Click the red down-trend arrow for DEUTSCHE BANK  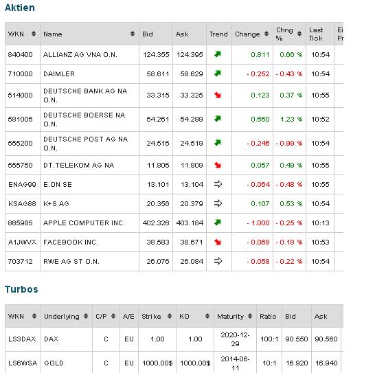pos(218,95)
